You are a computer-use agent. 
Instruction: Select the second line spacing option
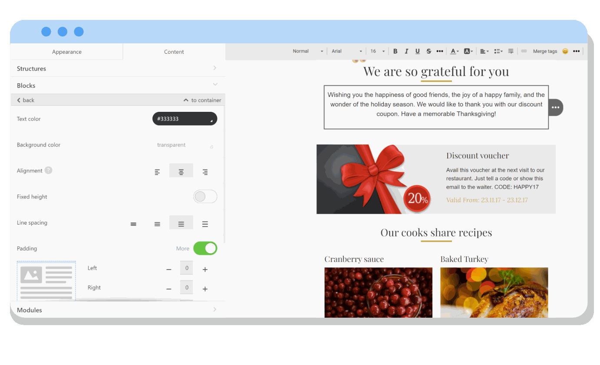click(157, 224)
